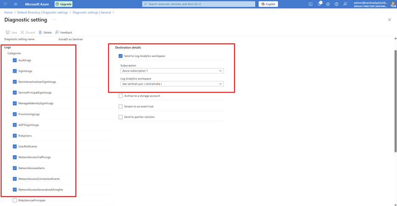
Task: Click the feedback icon in top bar
Action: tap(345, 4)
